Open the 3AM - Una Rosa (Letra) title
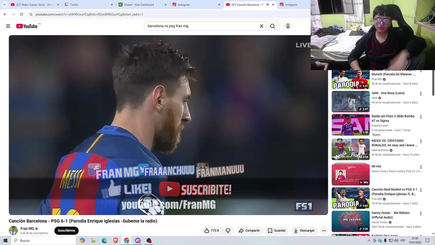Image resolution: width=435 pixels, height=245 pixels. tap(388, 93)
